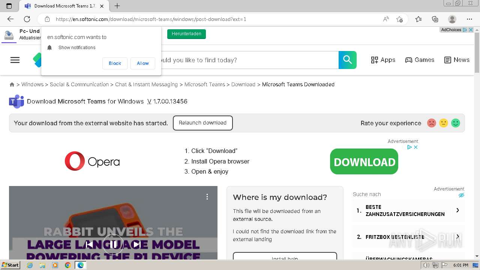
Task: Click the Herunterladen button
Action: (x=186, y=34)
